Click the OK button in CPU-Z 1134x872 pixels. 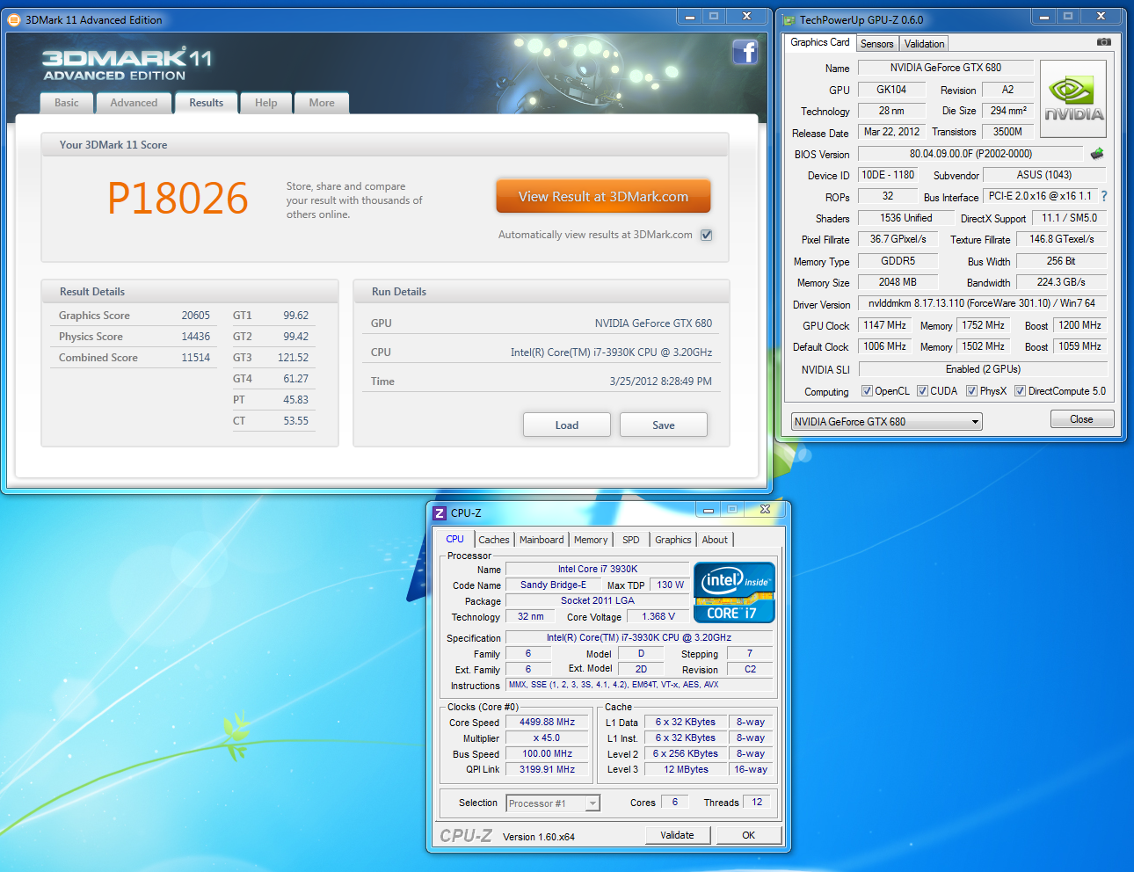click(748, 835)
